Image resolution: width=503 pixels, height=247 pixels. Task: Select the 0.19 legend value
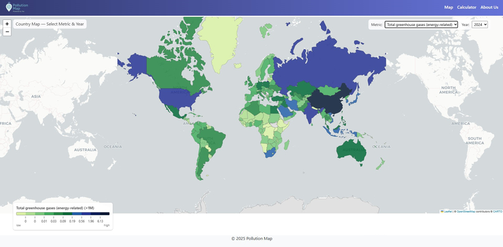(x=72, y=221)
